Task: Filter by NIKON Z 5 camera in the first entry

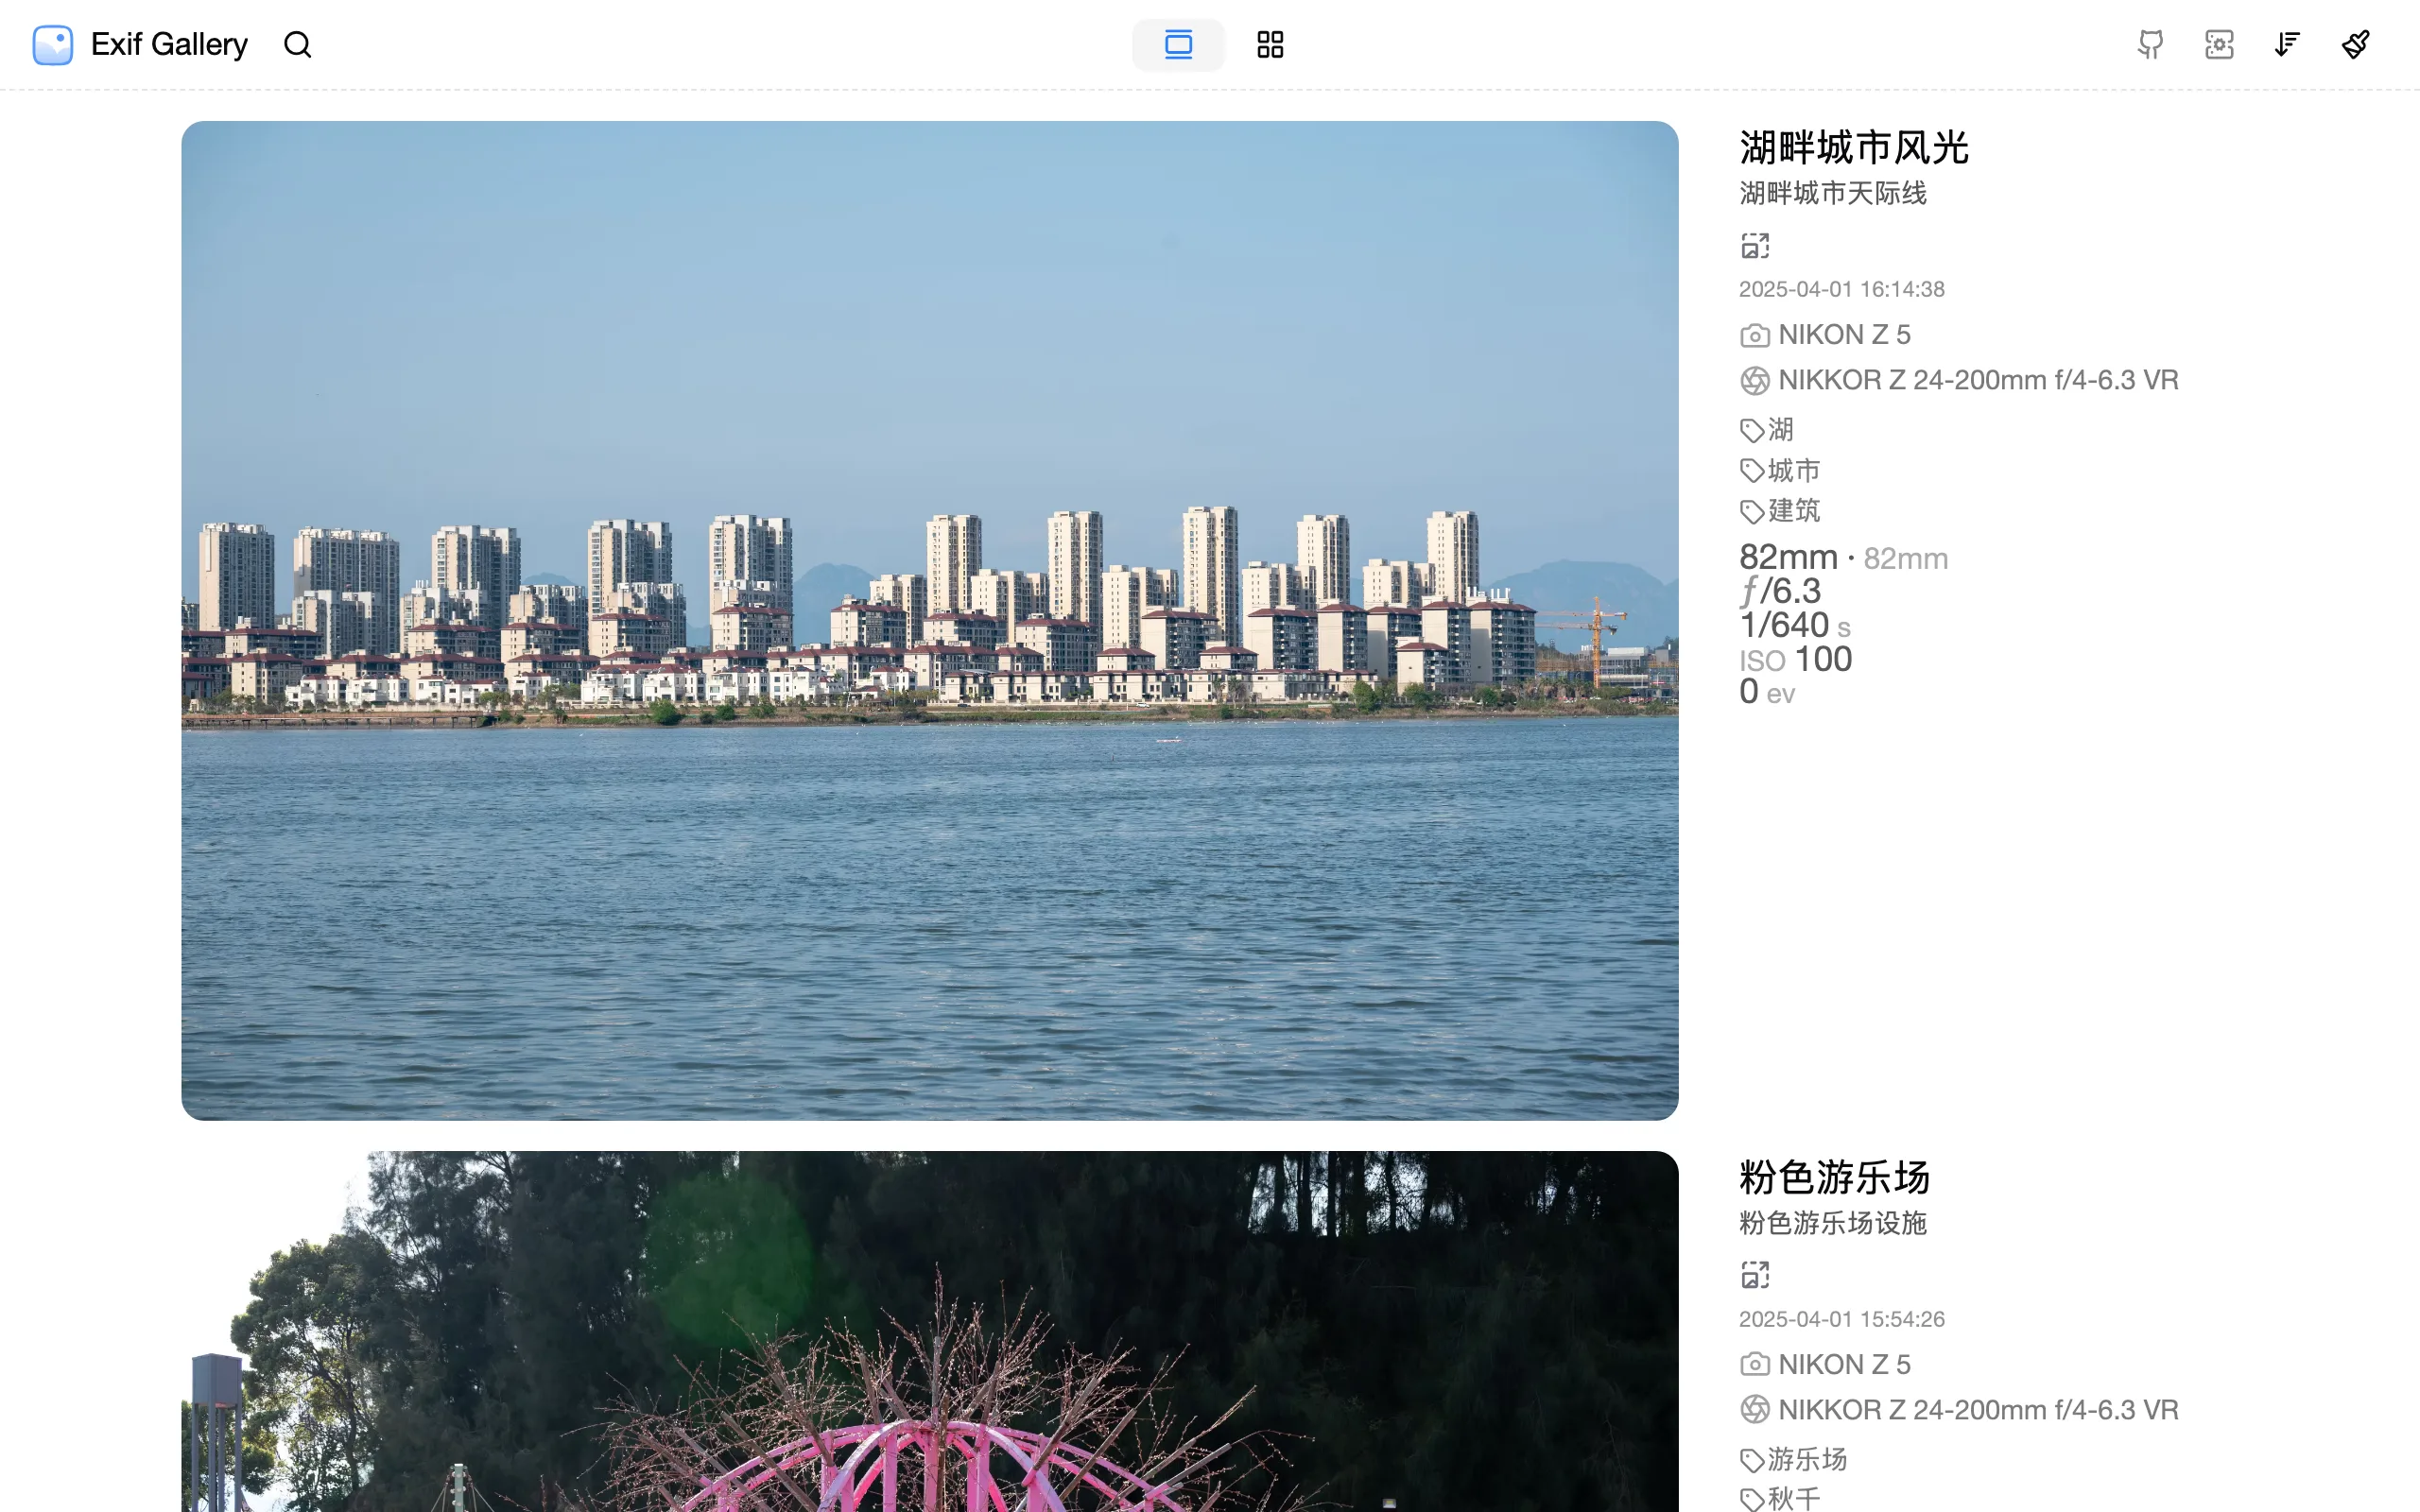Action: [1843, 335]
